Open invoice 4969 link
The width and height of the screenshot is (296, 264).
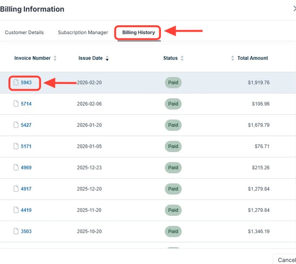(26, 168)
